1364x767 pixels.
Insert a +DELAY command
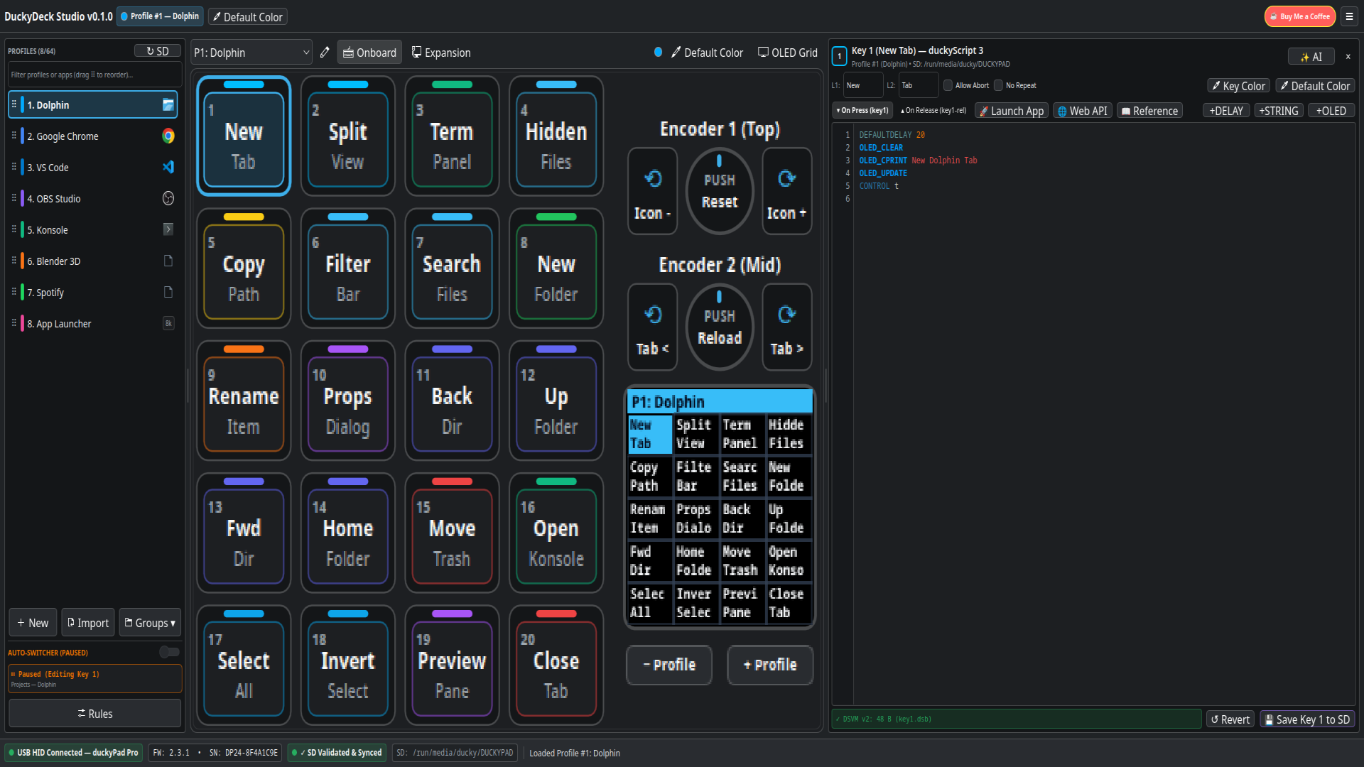tap(1226, 111)
